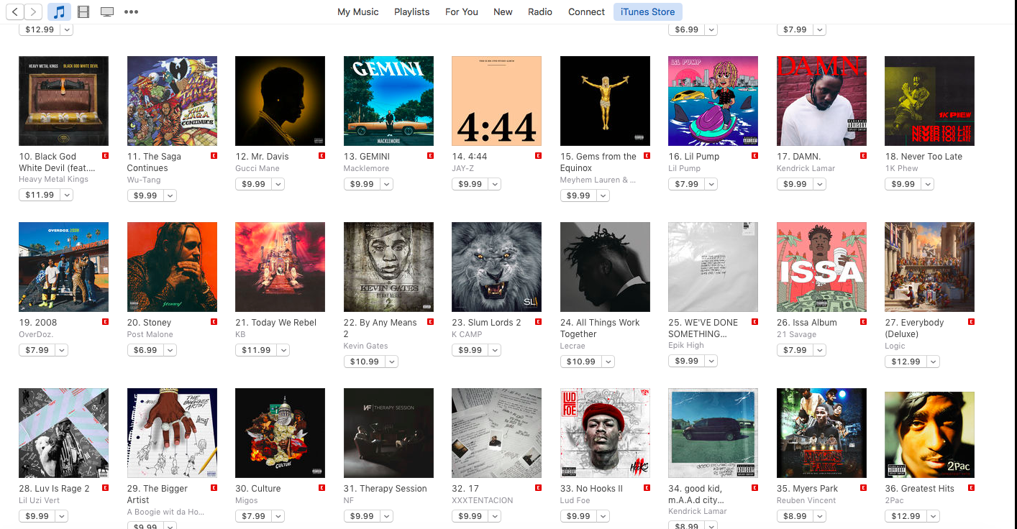1017x529 pixels.
Task: Open the 4:44 album cover
Action: 496,101
